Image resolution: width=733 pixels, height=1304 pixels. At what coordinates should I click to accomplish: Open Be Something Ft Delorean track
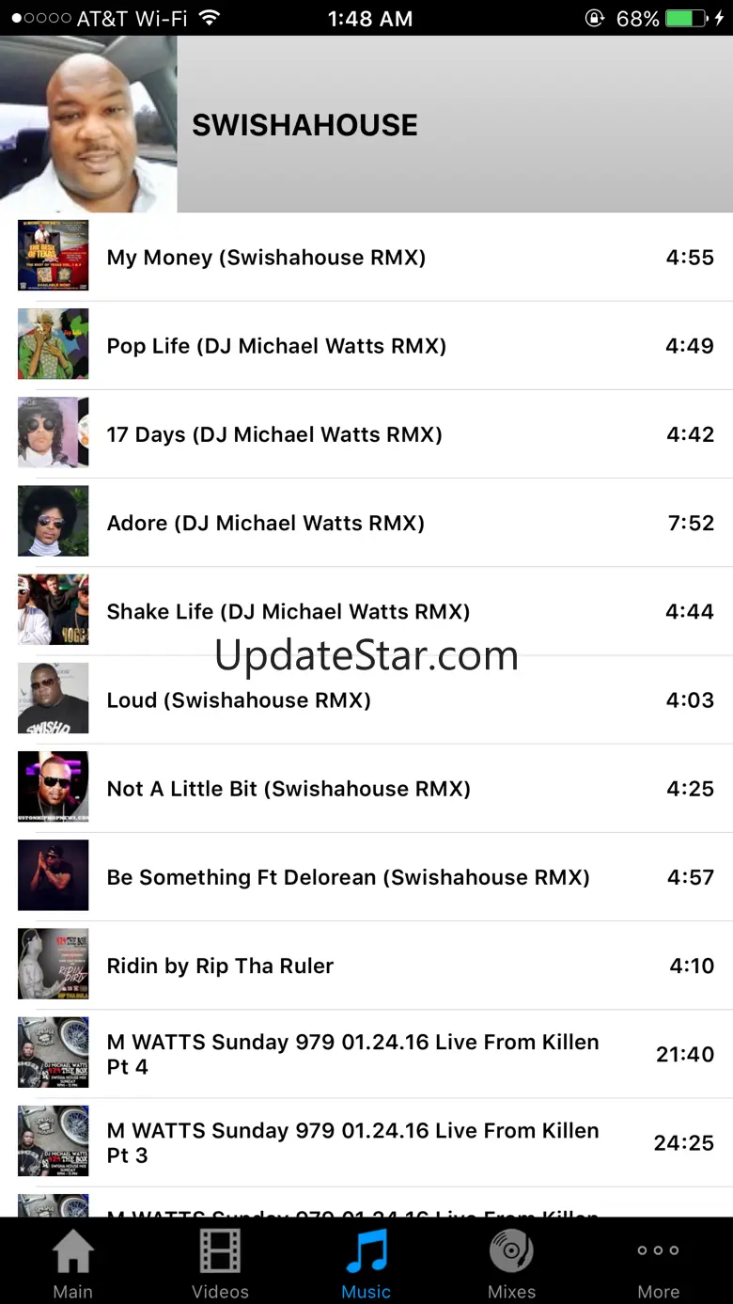375,876
